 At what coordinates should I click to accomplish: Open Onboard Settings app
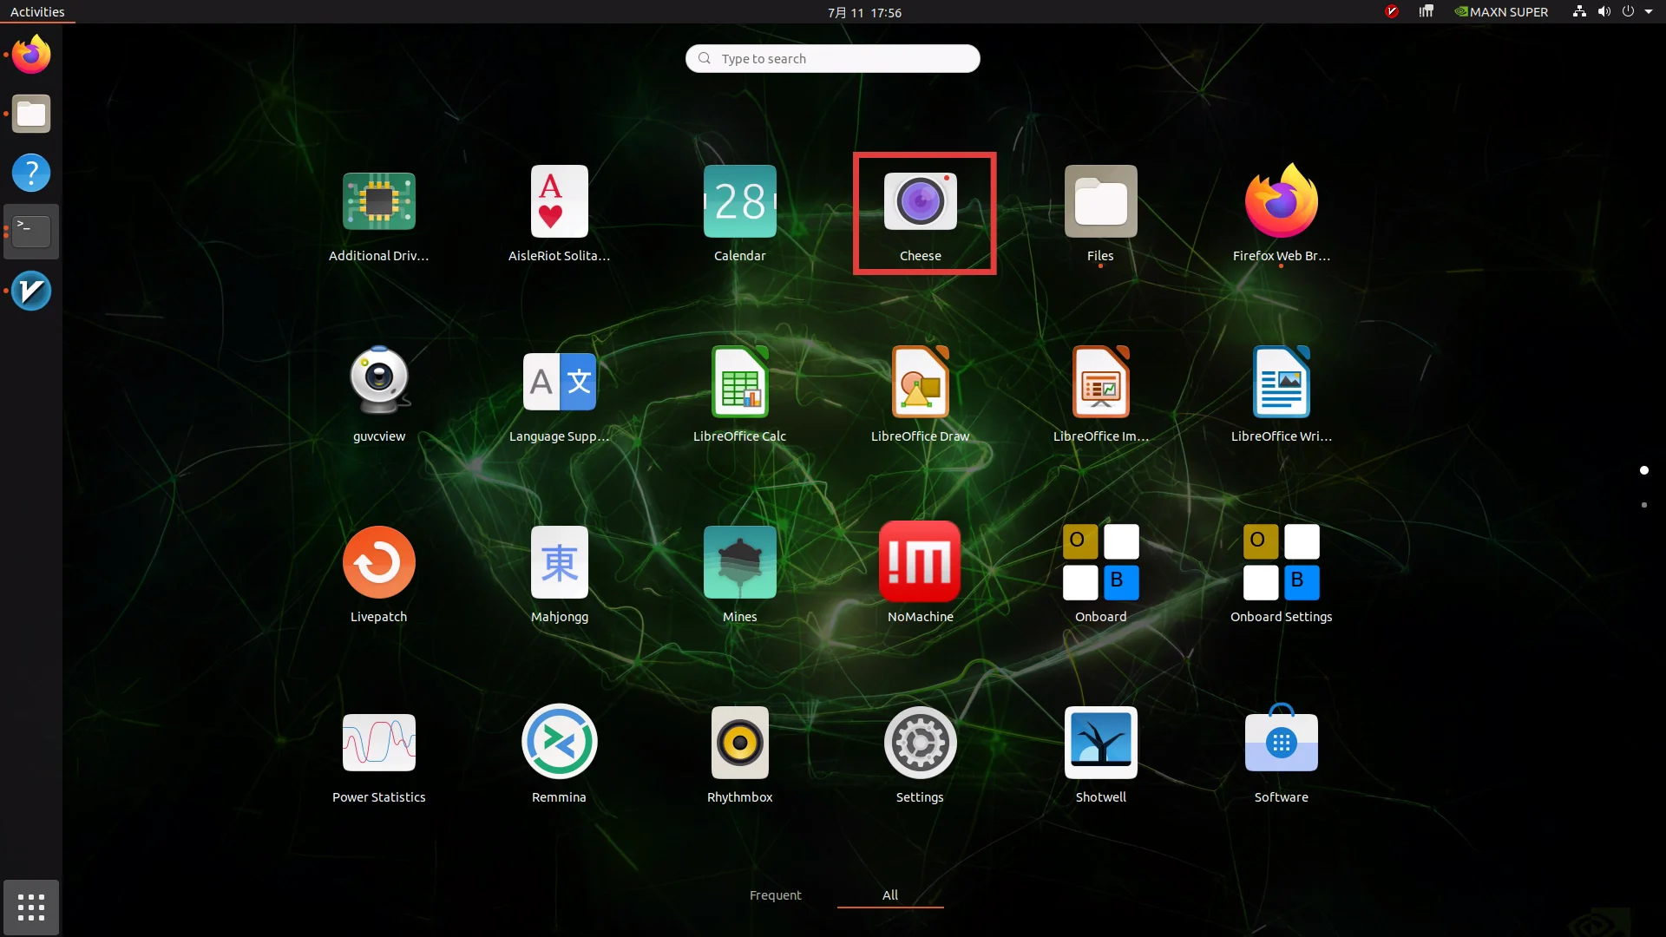(x=1281, y=574)
